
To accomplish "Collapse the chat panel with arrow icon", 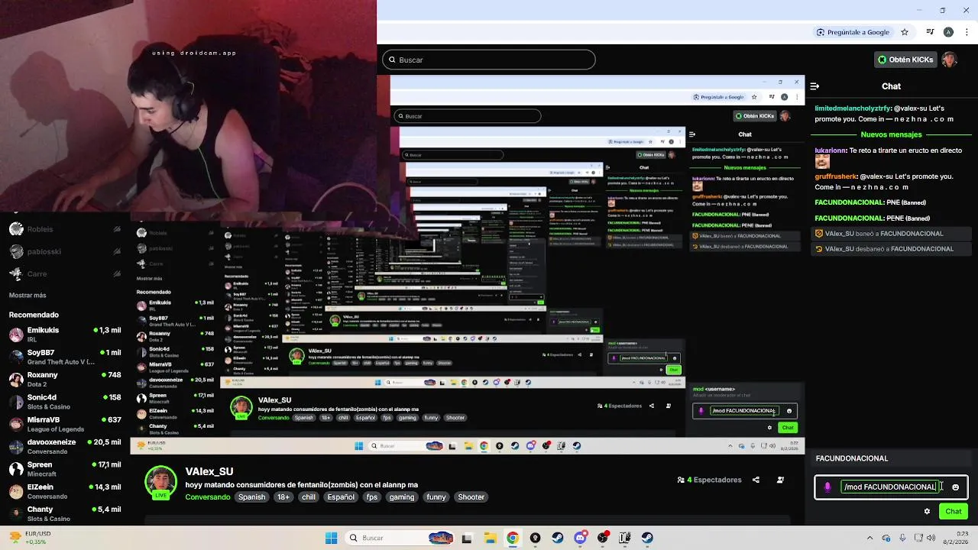I will pyautogui.click(x=814, y=86).
